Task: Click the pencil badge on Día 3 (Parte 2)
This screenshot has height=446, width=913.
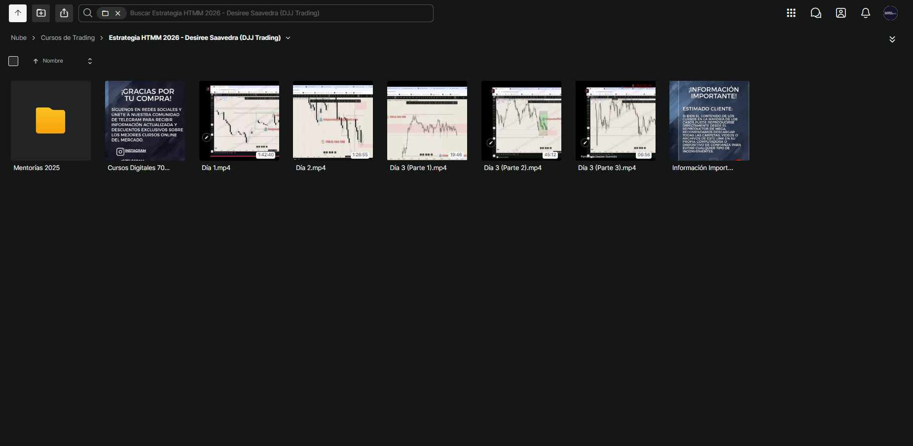Action: (x=491, y=143)
